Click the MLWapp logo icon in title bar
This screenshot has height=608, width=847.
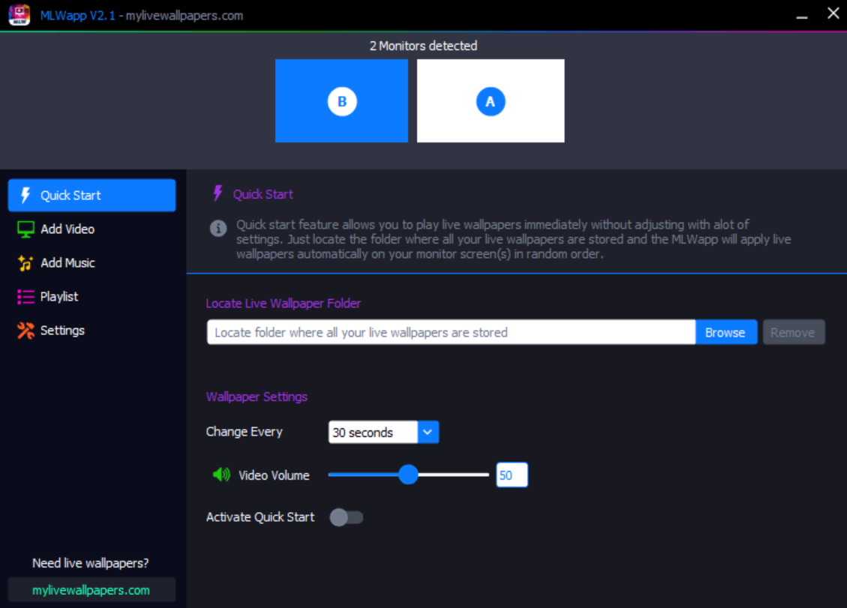(20, 14)
